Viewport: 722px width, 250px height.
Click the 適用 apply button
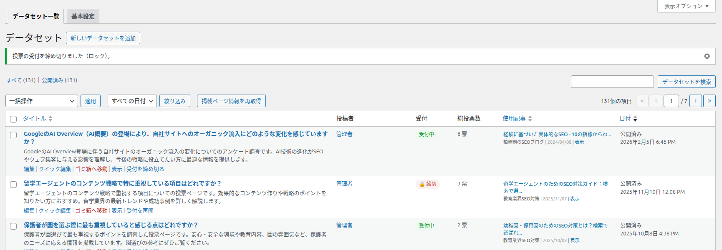(x=91, y=101)
